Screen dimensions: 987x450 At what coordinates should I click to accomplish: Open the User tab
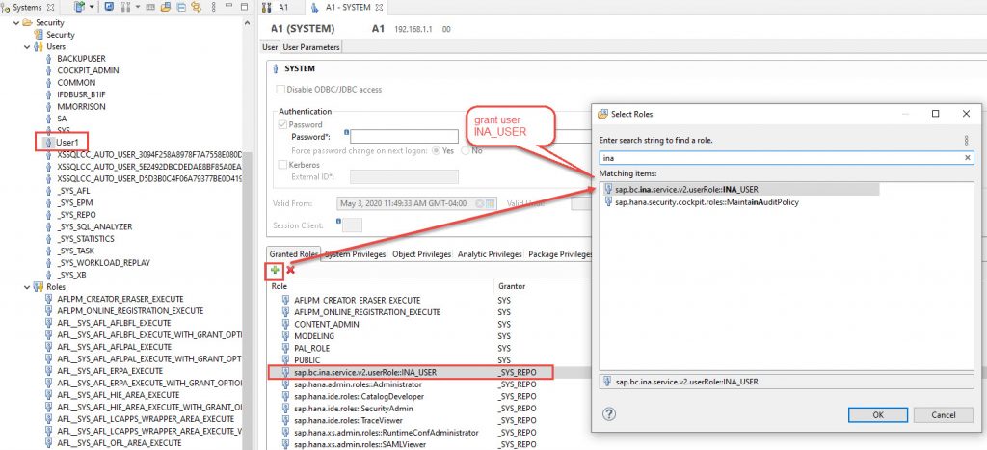tap(270, 47)
